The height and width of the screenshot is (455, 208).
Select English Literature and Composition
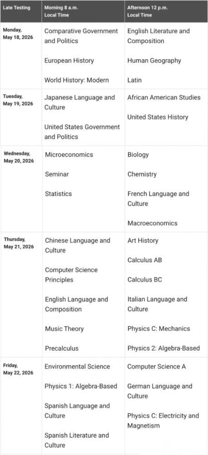[158, 35]
